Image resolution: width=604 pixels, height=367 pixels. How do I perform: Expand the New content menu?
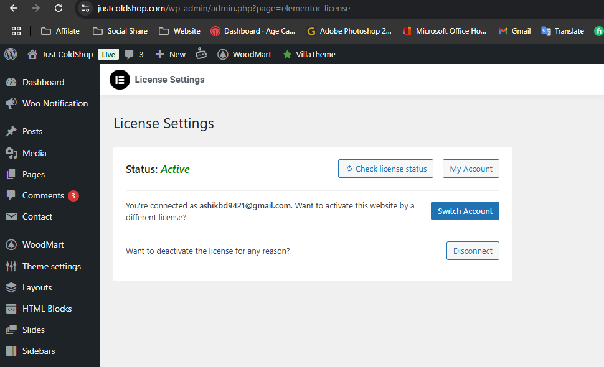[171, 54]
